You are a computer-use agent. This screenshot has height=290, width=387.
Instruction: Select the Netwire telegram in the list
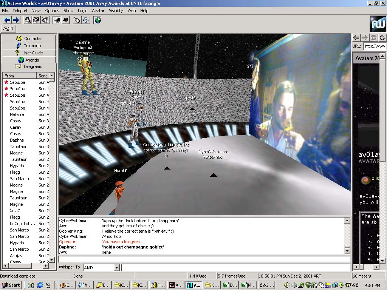point(17,114)
